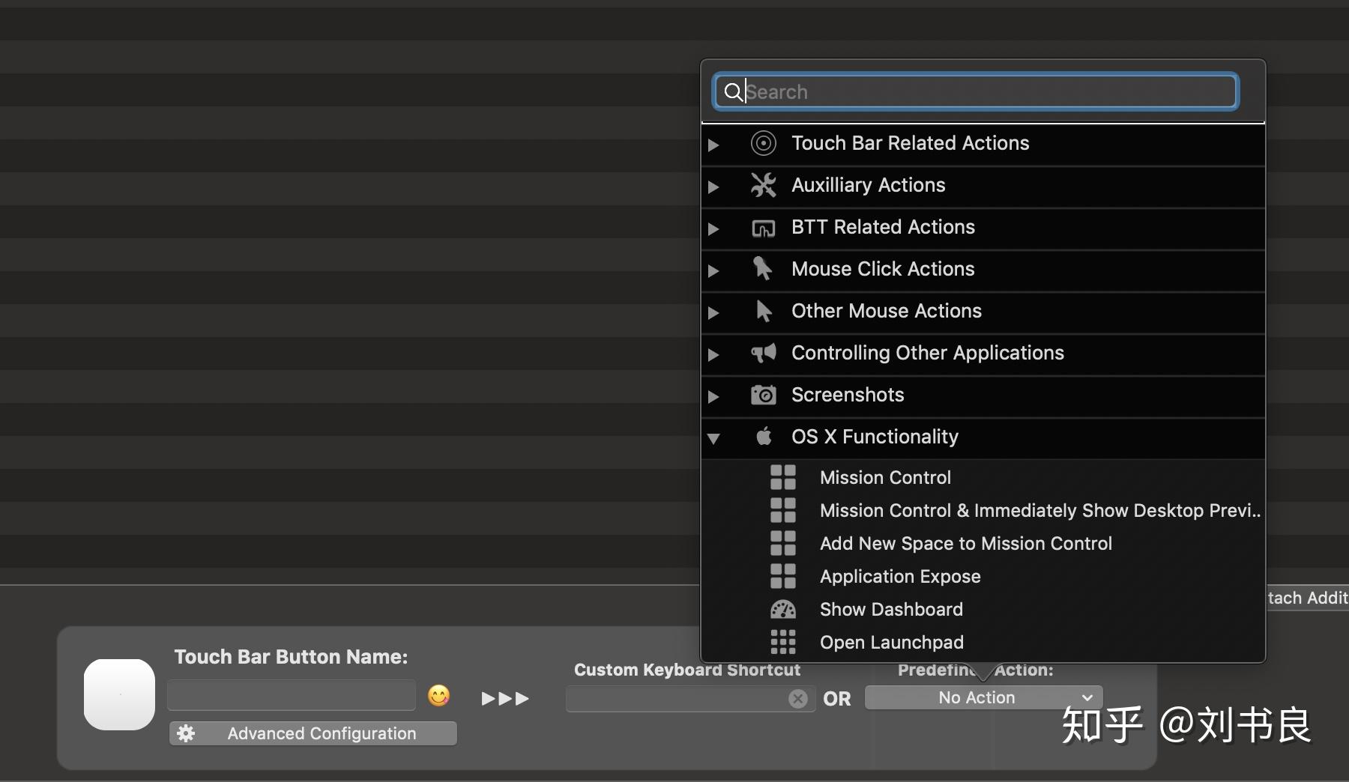Click the Mouse Click Actions label
The width and height of the screenshot is (1349, 782).
tap(883, 269)
